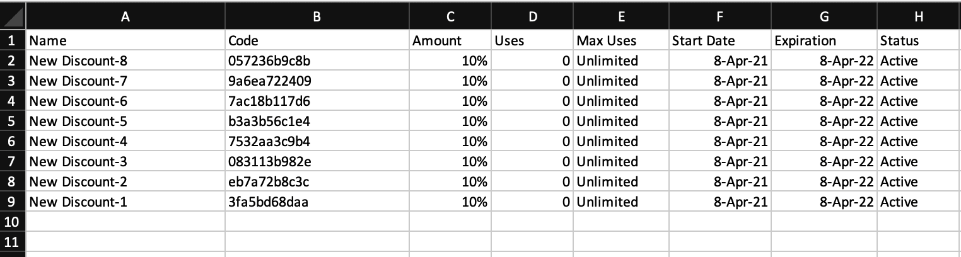Click the Amount cell for New Discount-2
This screenshot has height=257, width=961.
(450, 182)
